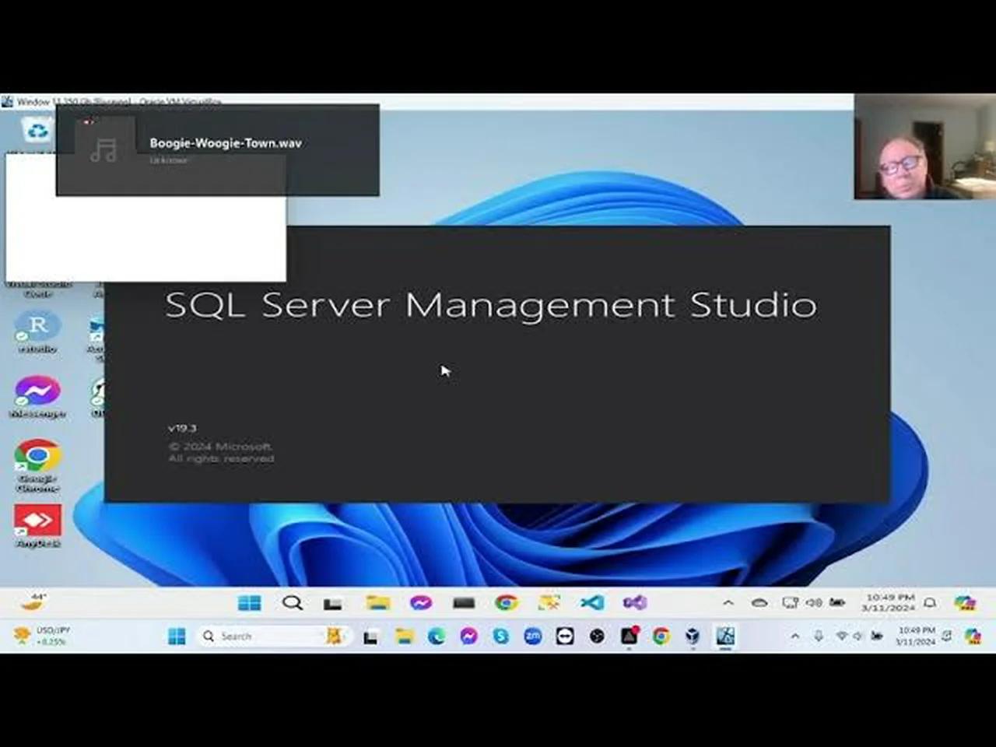
Task: Open Skype from the taskbar
Action: (x=500, y=636)
